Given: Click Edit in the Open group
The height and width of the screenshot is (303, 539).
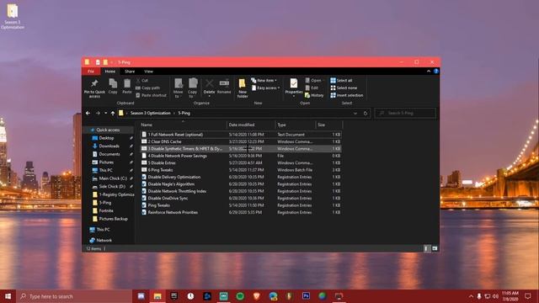Looking at the screenshot, I should [x=312, y=88].
